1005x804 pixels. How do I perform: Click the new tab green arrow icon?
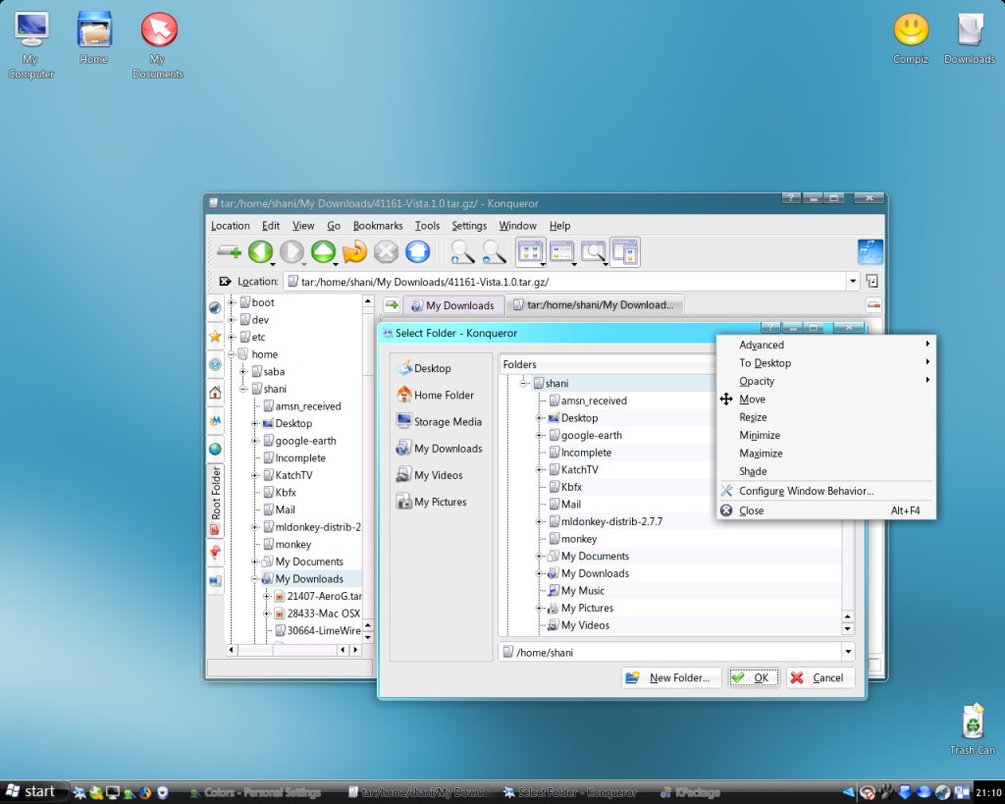coord(392,305)
